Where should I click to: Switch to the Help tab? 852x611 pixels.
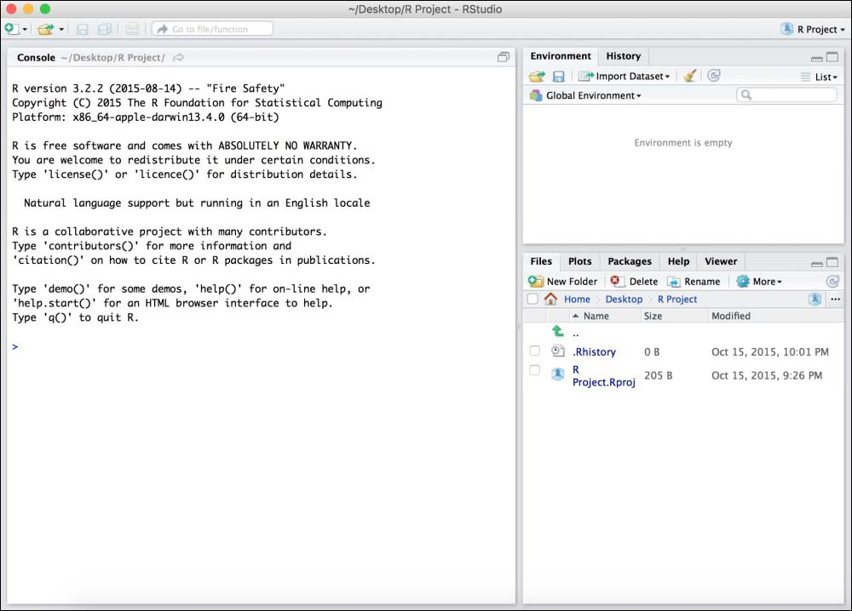coord(678,261)
